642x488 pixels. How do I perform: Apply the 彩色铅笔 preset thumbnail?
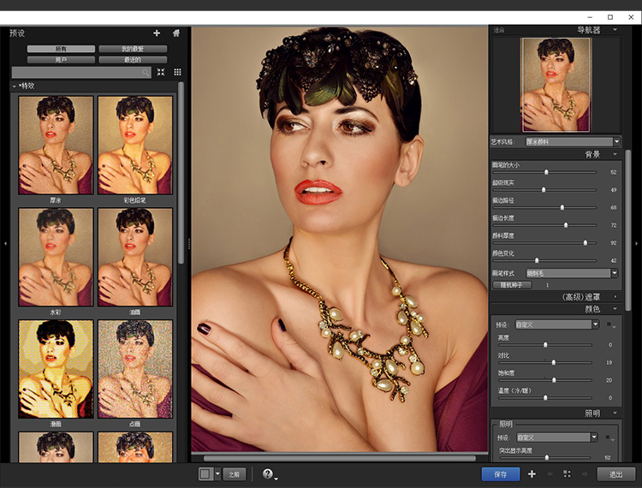point(135,145)
